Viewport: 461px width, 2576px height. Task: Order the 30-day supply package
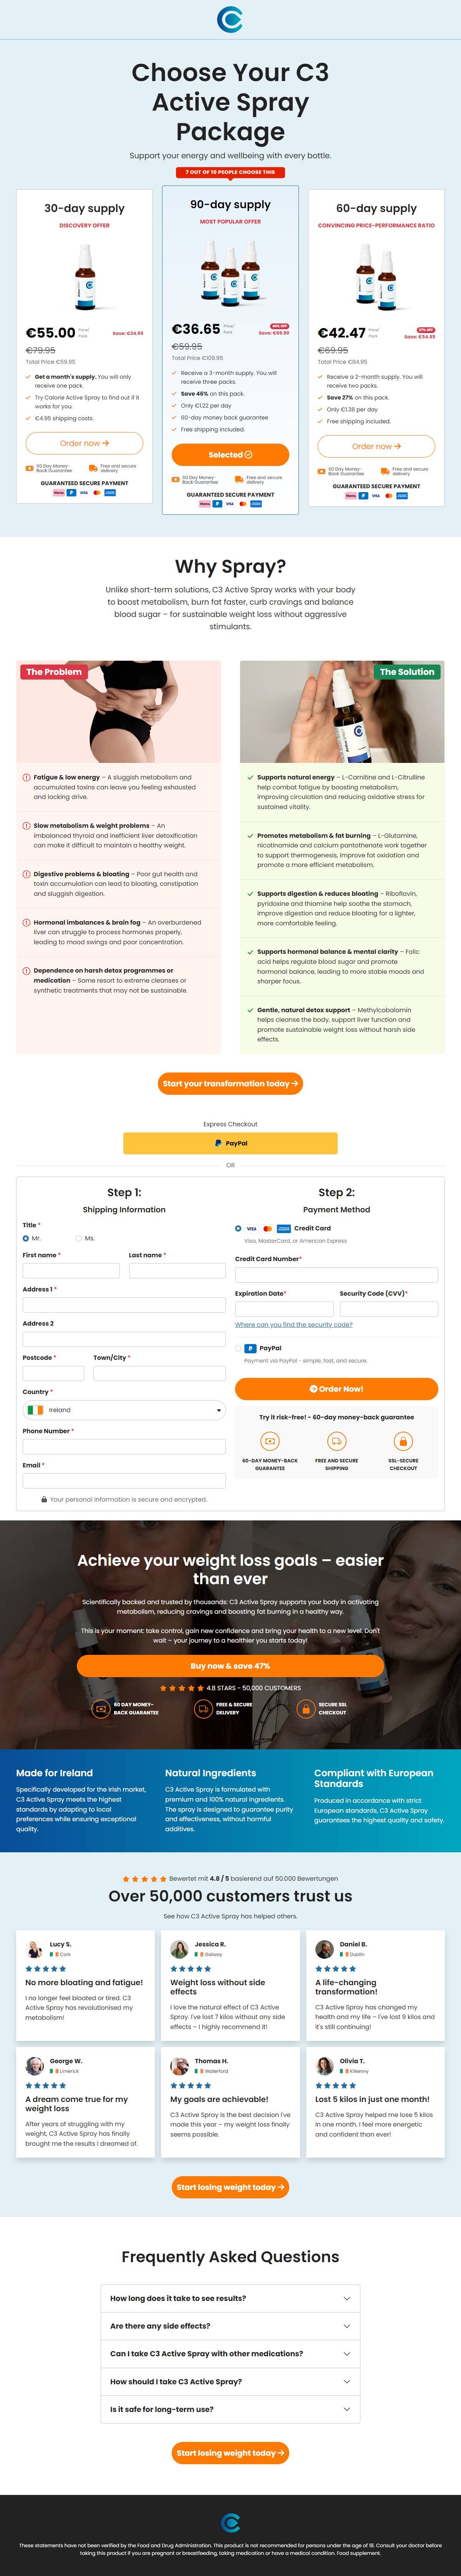(x=84, y=443)
